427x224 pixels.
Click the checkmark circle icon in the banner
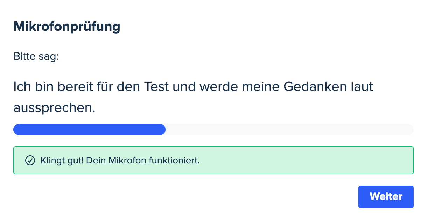pyautogui.click(x=30, y=161)
